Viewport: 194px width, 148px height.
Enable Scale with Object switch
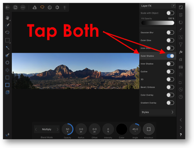pyautogui.click(x=170, y=13)
